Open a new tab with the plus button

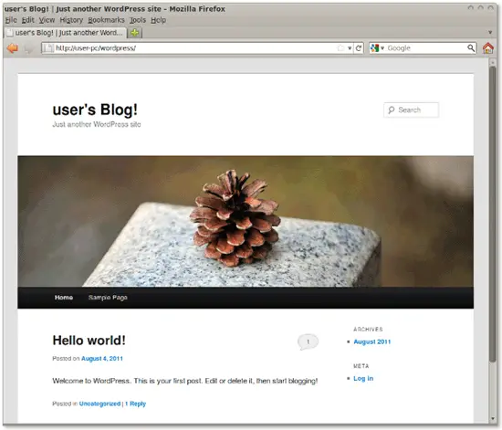click(135, 33)
